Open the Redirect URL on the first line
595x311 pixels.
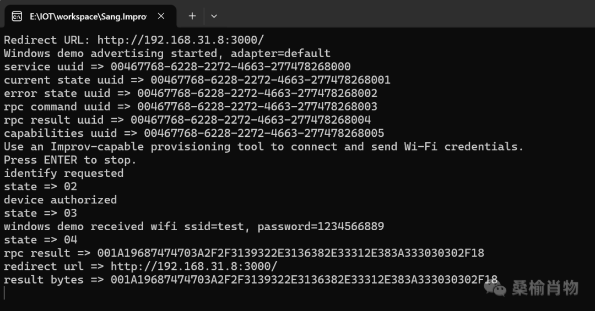click(181, 40)
